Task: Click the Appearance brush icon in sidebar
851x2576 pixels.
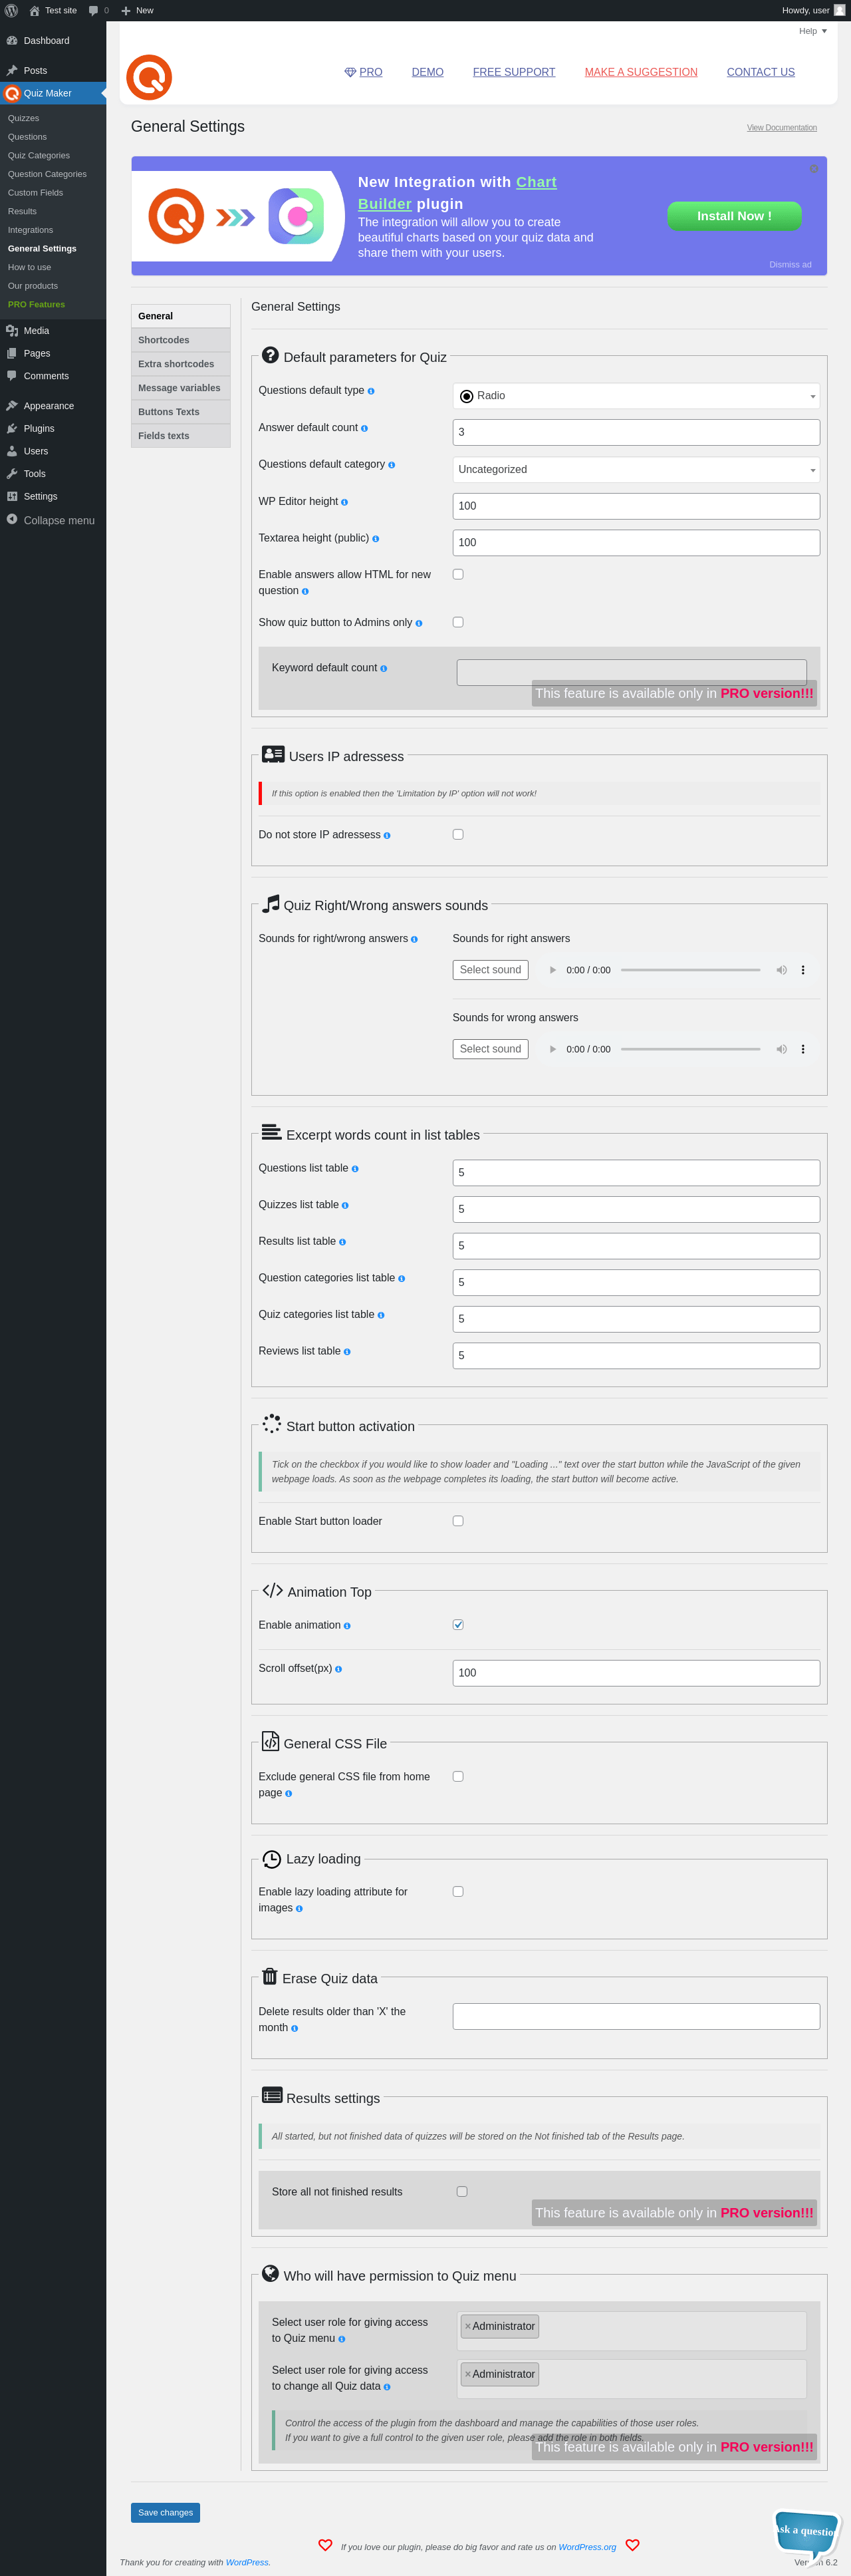Action: [12, 406]
